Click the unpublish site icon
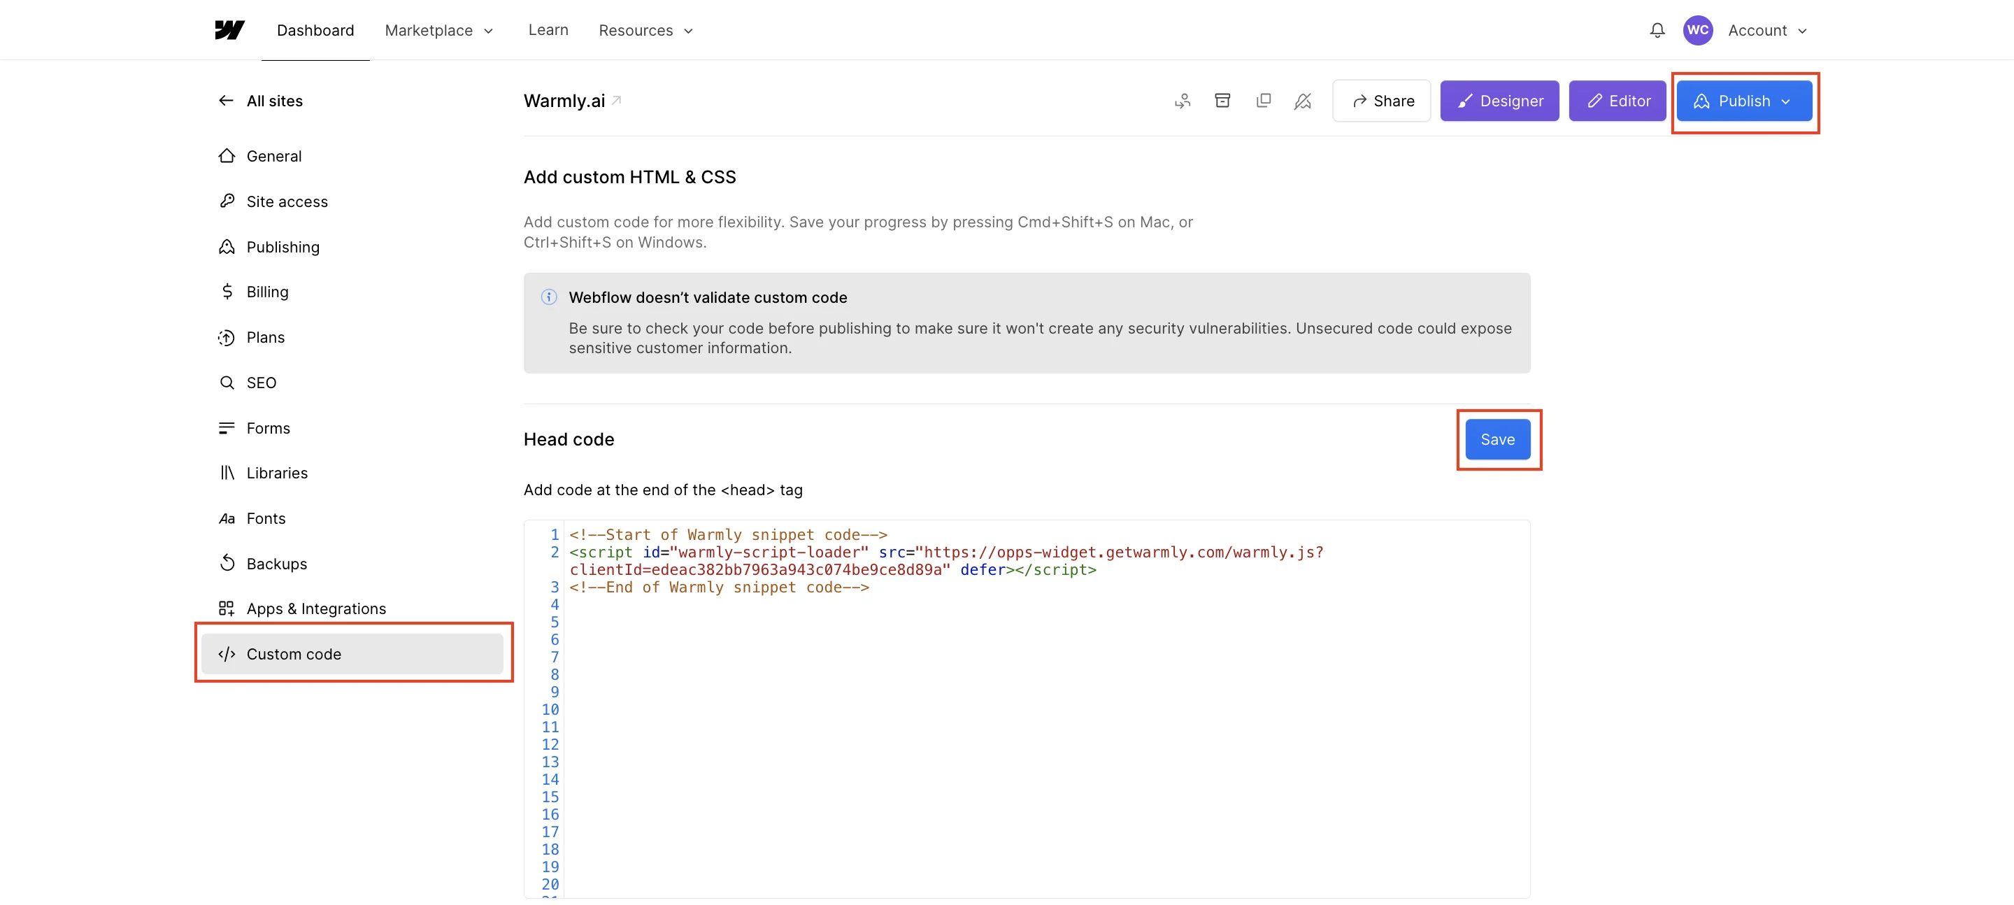2014x905 pixels. [x=1303, y=100]
